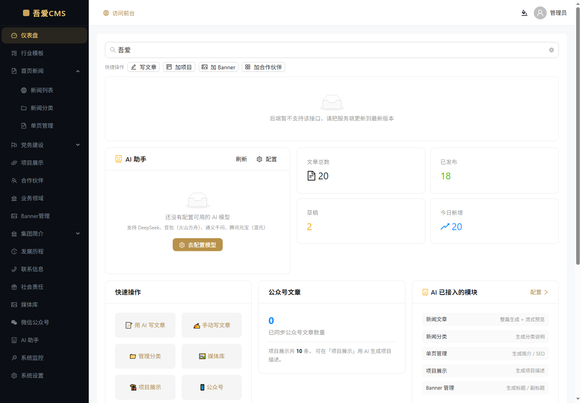Screen dimensions: 581x403
Task: Click the 仪表盘 dashboard icon in sidebar
Action: tap(14, 35)
